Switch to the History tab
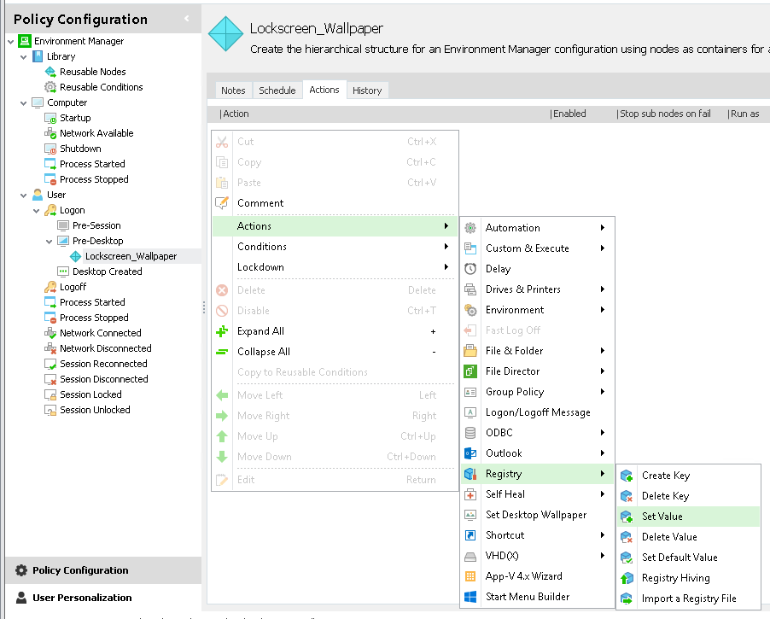This screenshot has height=619, width=770. (x=367, y=90)
